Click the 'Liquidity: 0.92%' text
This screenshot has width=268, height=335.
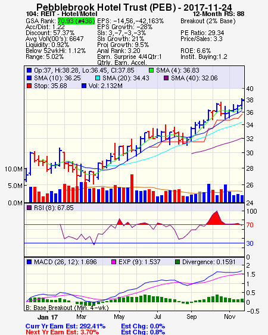(x=47, y=45)
